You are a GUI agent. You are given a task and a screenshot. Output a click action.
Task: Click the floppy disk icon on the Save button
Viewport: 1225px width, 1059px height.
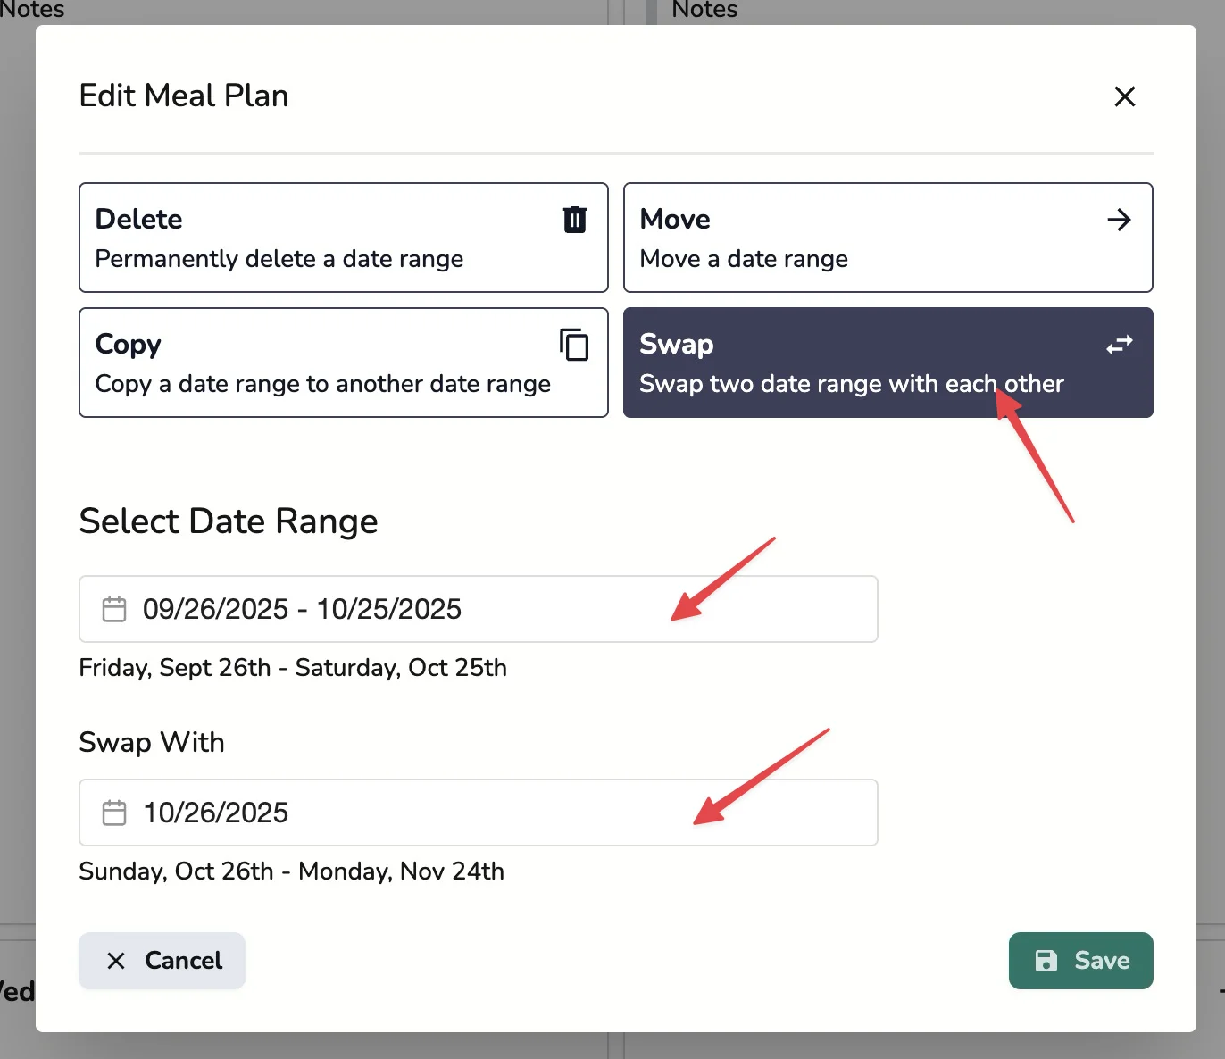(1046, 961)
